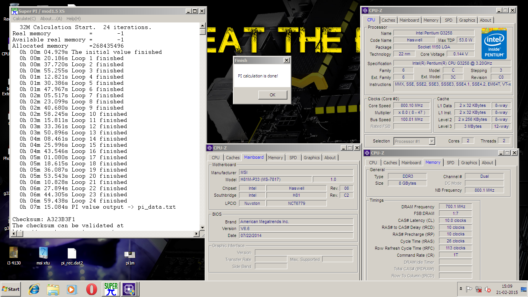Screen dimensions: 528x297
Task: Click Super PI vertical scrollbar thumb
Action: coord(203,32)
